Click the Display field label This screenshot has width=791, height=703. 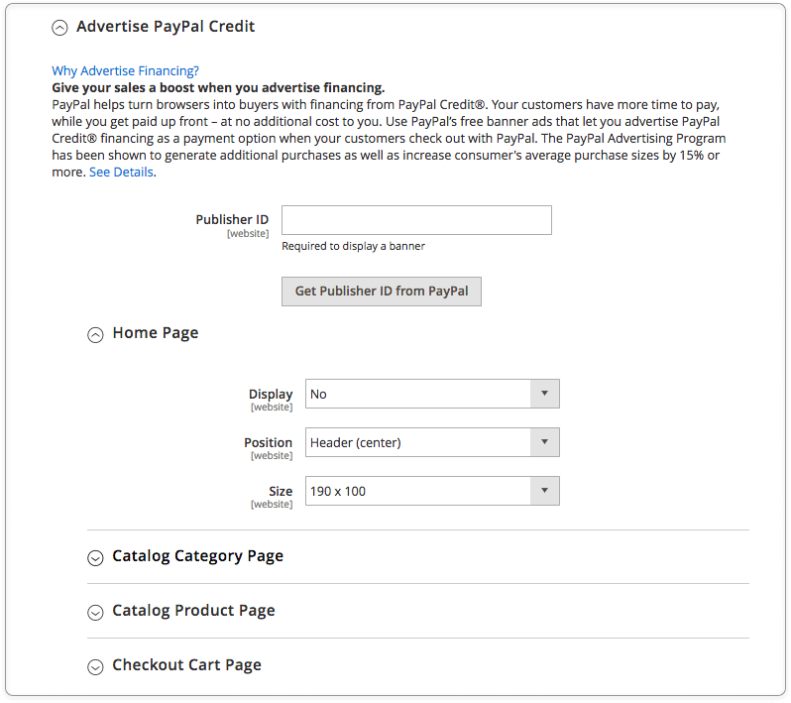tap(271, 394)
